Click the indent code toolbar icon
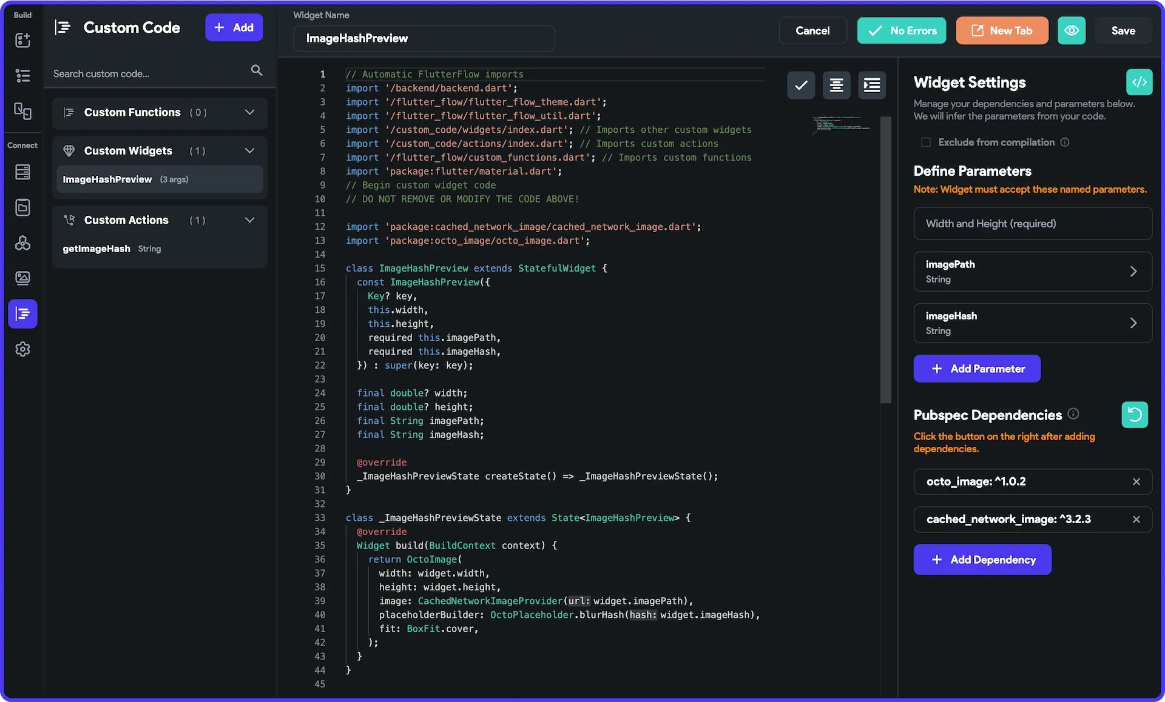The width and height of the screenshot is (1165, 702). 872,85
